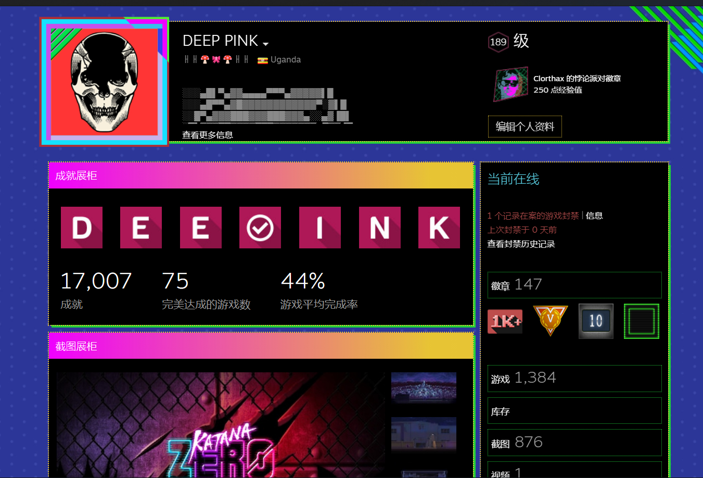703x478 pixels.
Task: Open the Clorthax paradox party badge icon
Action: click(x=511, y=84)
